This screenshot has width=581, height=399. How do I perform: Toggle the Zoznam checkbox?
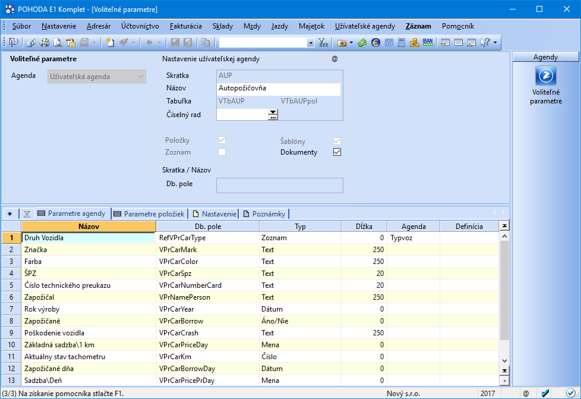tap(222, 152)
